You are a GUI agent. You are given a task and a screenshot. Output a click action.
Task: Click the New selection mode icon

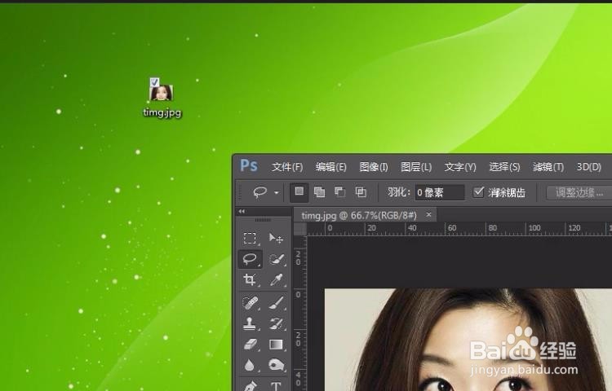(x=299, y=192)
